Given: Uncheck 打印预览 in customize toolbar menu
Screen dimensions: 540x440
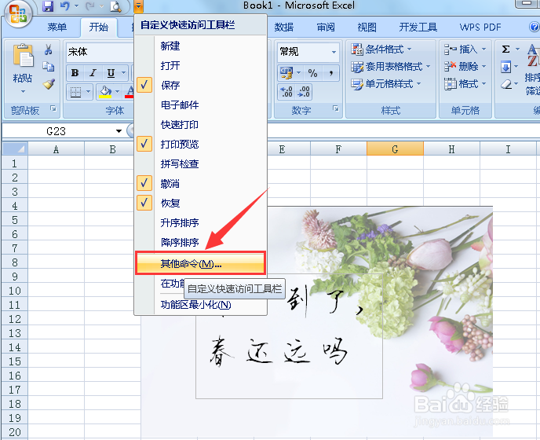Looking at the screenshot, I should (200, 144).
